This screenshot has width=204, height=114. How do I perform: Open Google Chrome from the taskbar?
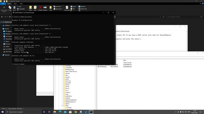(x=76, y=112)
